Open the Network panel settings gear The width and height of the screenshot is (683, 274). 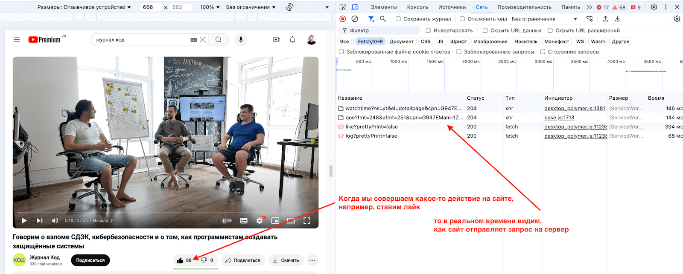677,19
